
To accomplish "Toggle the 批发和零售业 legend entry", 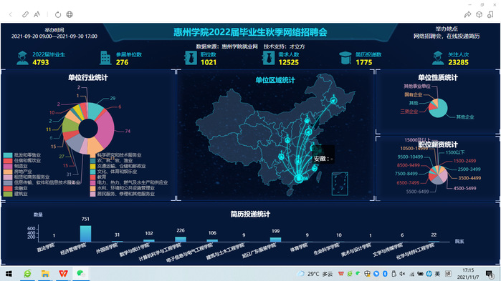I will (x=22, y=155).
